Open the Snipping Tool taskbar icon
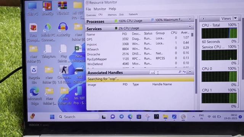The height and width of the screenshot is (137, 244). (x=148, y=116)
